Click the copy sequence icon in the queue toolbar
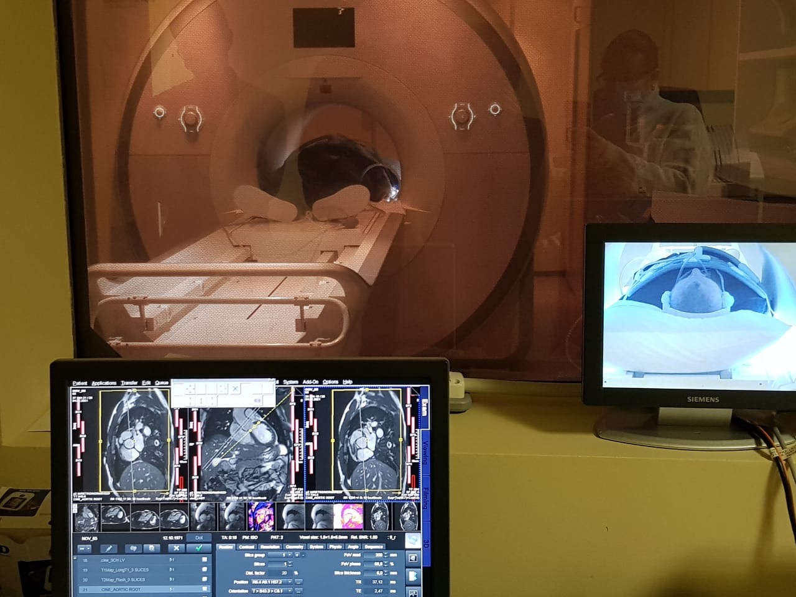The image size is (796, 597). coord(151,548)
